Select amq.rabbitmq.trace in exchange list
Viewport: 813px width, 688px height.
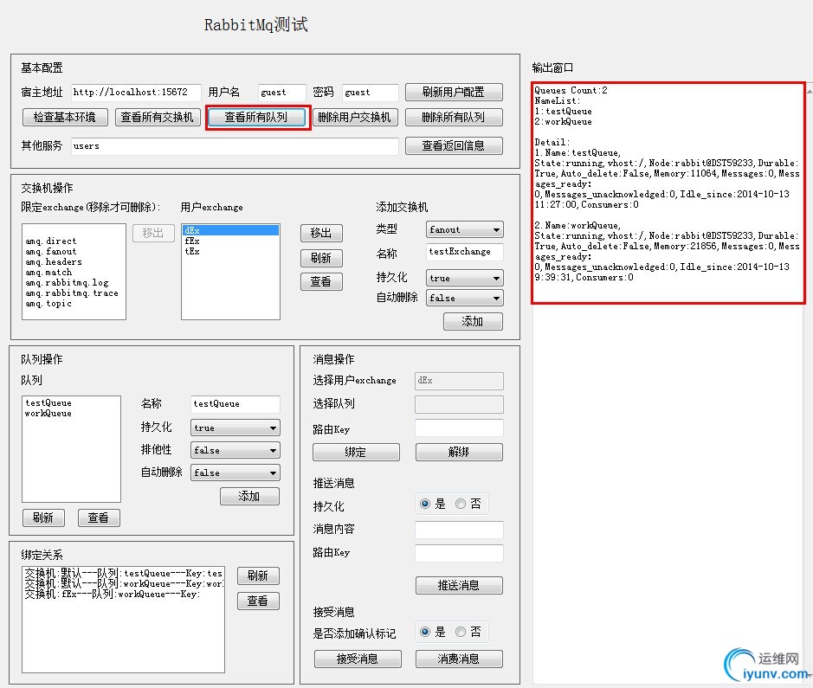(72, 293)
